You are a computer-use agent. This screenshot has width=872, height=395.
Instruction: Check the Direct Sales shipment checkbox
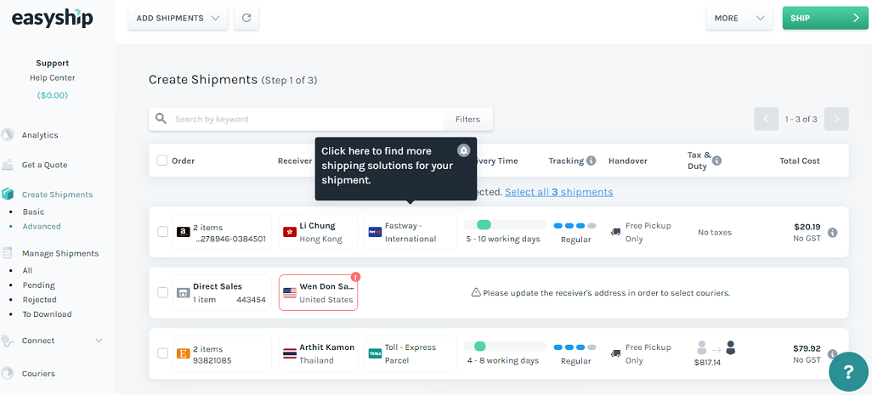pos(162,292)
